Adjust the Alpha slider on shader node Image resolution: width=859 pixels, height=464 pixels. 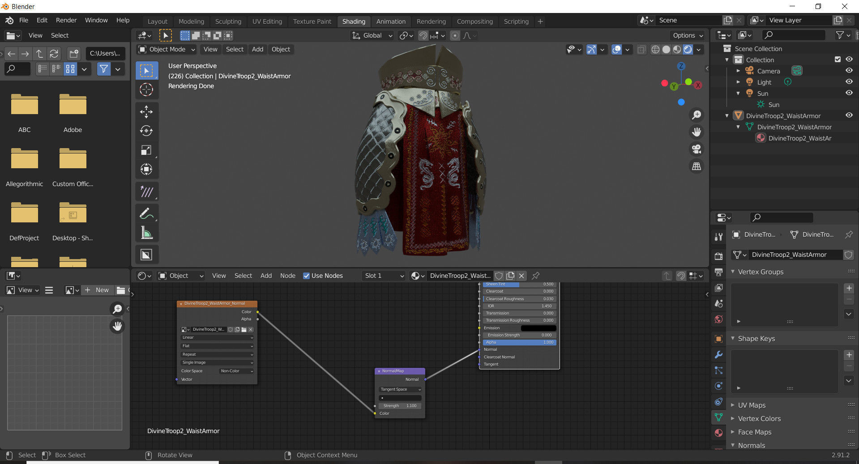pyautogui.click(x=520, y=342)
